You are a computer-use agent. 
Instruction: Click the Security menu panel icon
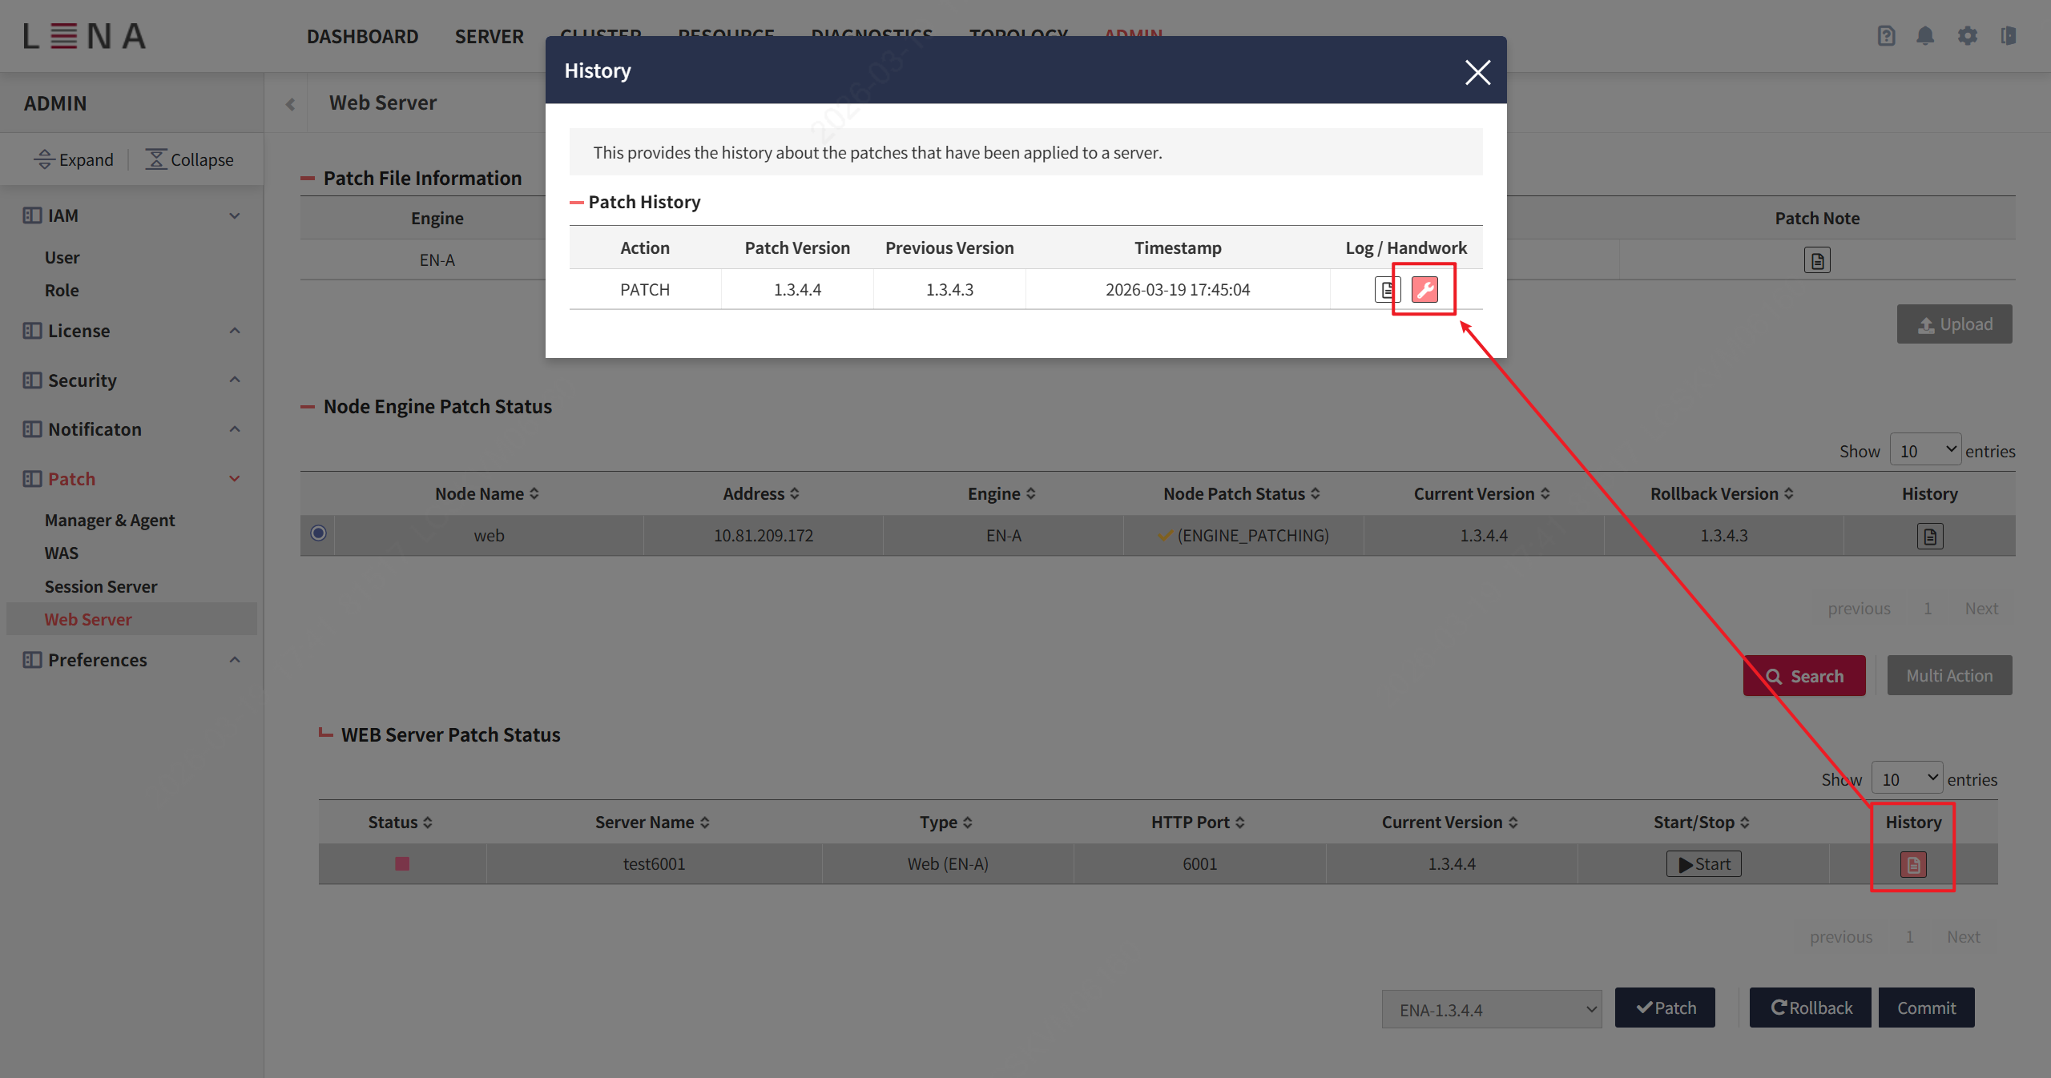coord(32,380)
